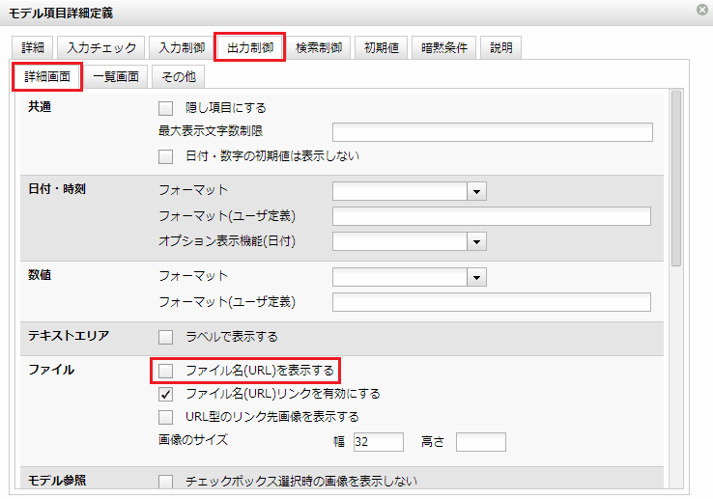Click the 最大表示文字数制限 input field
The width and height of the screenshot is (713, 499).
tap(493, 132)
